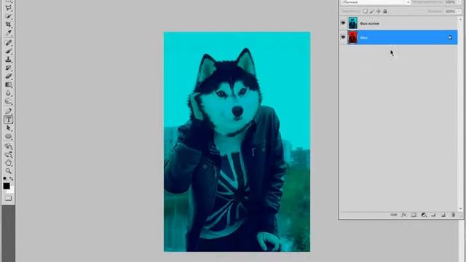Image resolution: width=466 pixels, height=262 pixels.
Task: Toggle lock image pixels brush icon
Action: pos(372,12)
